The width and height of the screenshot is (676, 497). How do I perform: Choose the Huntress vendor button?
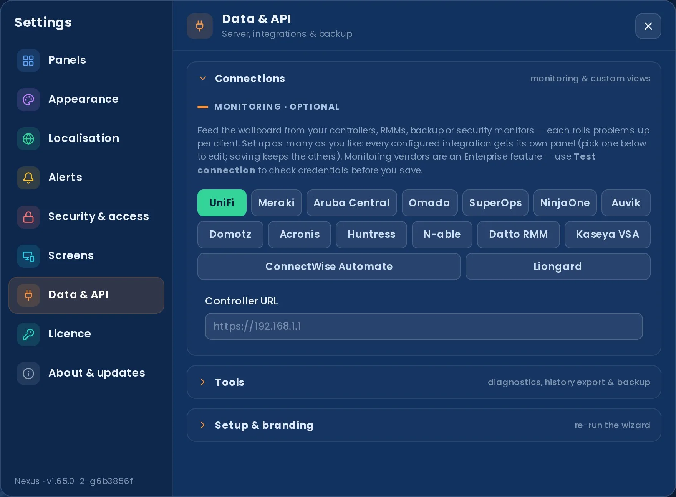(371, 234)
